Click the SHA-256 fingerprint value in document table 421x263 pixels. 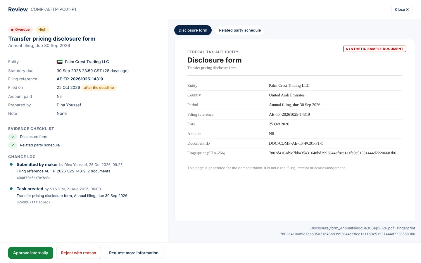(x=332, y=153)
